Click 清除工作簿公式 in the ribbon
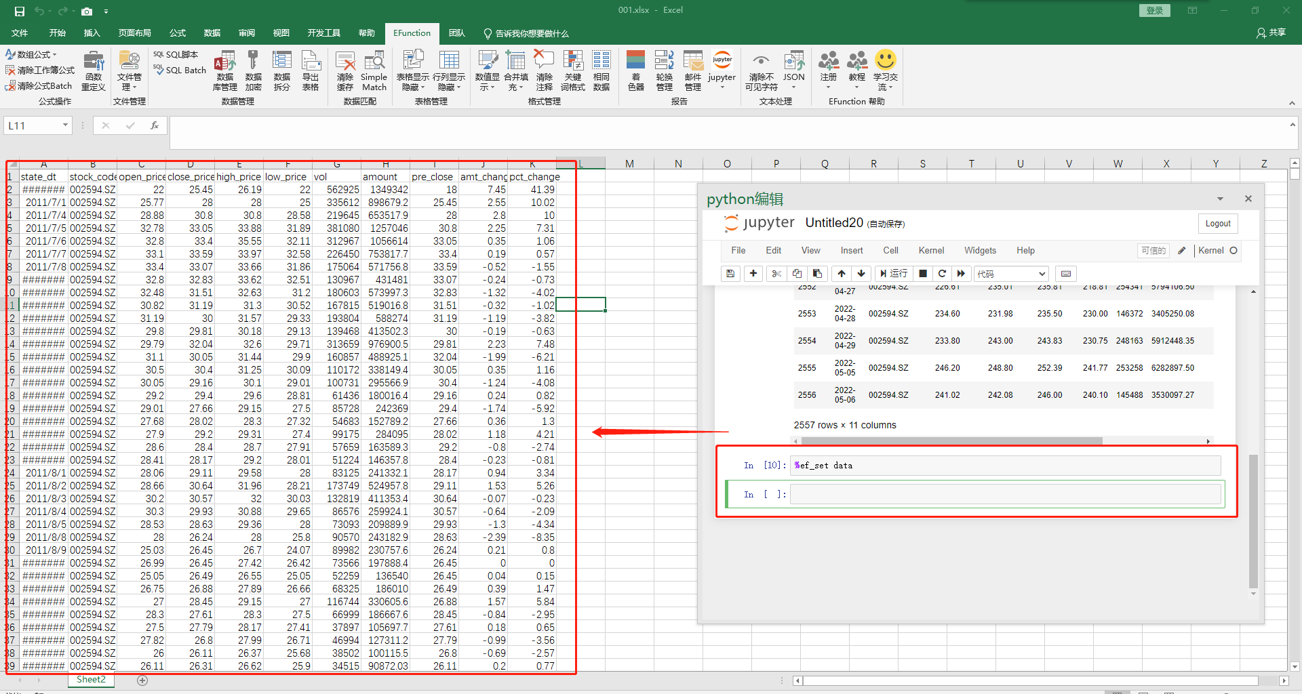 pos(40,70)
